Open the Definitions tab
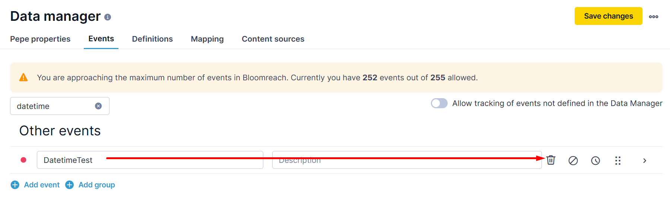 click(x=152, y=39)
